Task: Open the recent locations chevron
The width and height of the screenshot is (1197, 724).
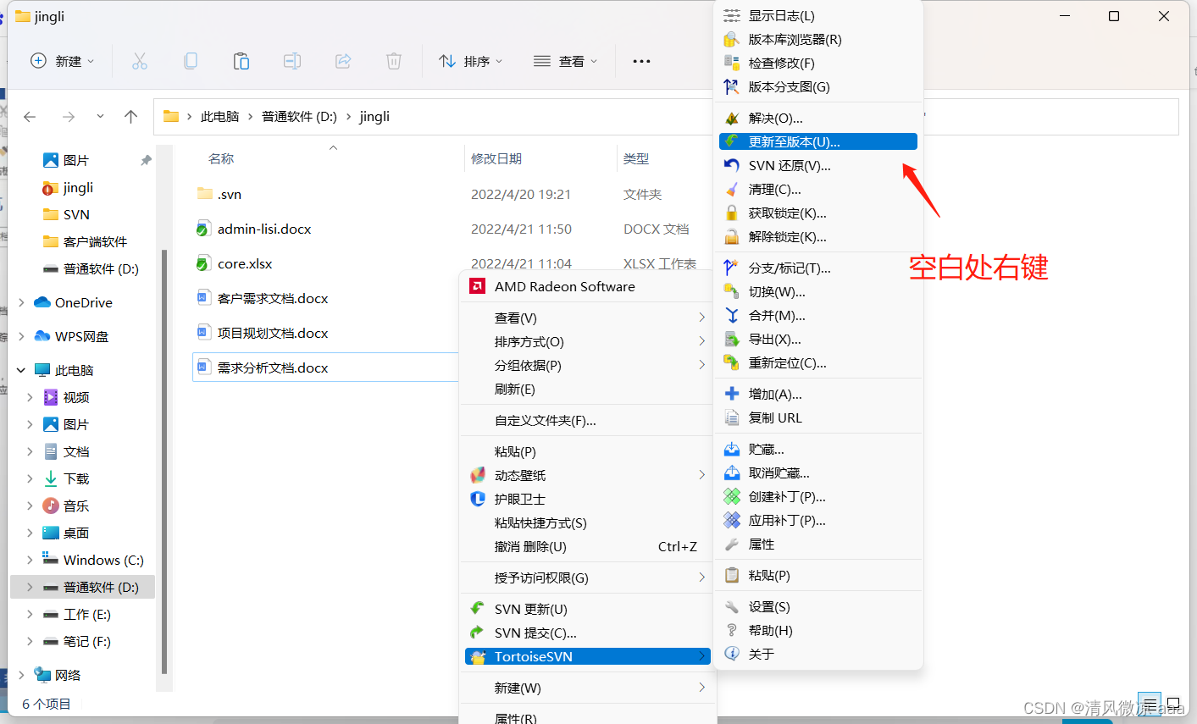Action: click(100, 117)
